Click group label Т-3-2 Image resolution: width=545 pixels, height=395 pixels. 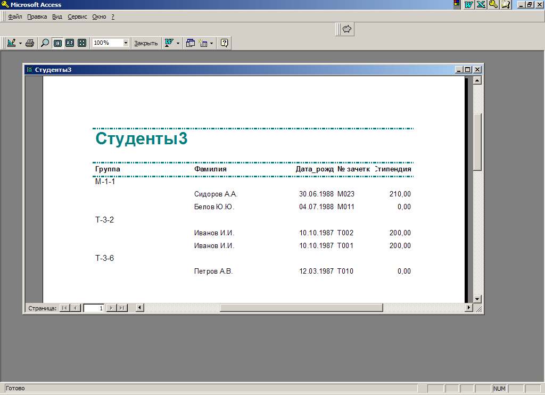click(105, 220)
